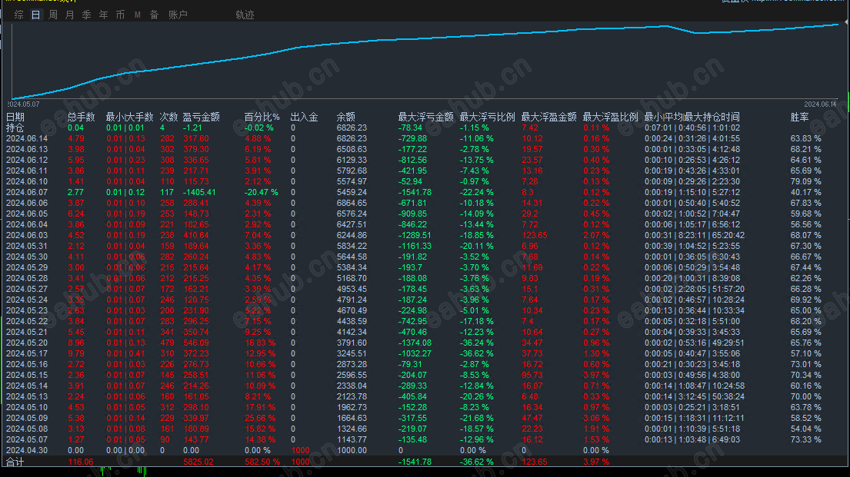This screenshot has width=850, height=477.
Task: Open the 轨迹 track tab
Action: 245,15
